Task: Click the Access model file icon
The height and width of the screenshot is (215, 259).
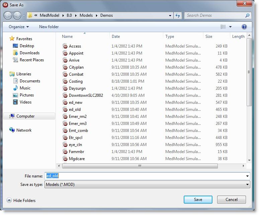Action: [65, 46]
